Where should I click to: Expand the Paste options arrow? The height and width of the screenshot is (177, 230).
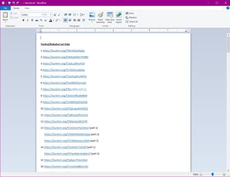point(5,22)
